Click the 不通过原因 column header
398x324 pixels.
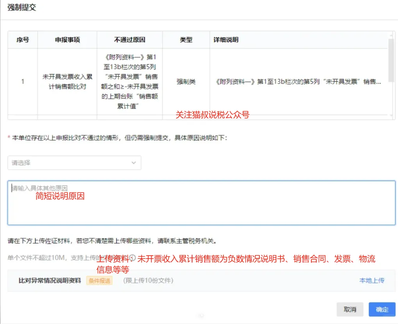point(129,40)
